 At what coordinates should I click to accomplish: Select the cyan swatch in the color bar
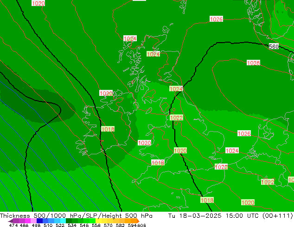63,221
